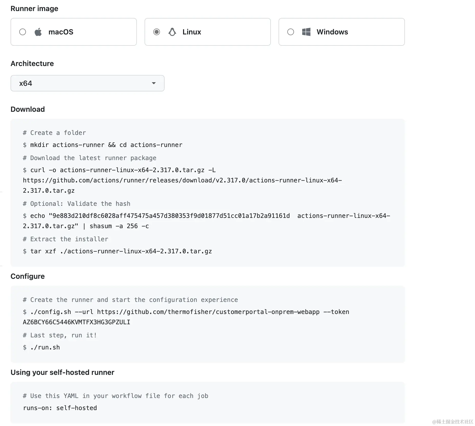The image size is (475, 426).
Task: Select the Windows radio button
Action: (291, 32)
